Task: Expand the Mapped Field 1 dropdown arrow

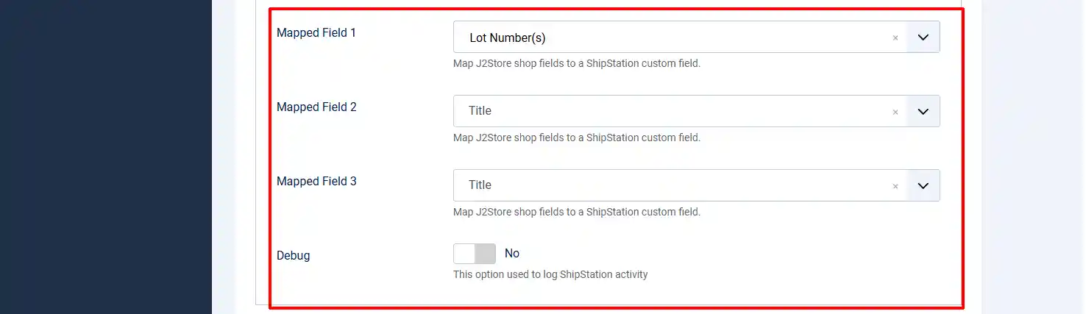Action: point(923,37)
